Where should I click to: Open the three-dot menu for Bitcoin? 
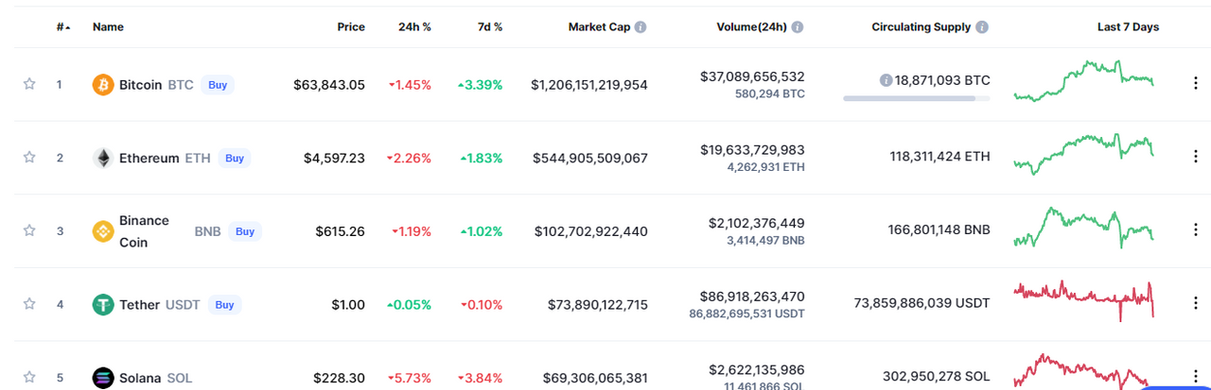1195,83
